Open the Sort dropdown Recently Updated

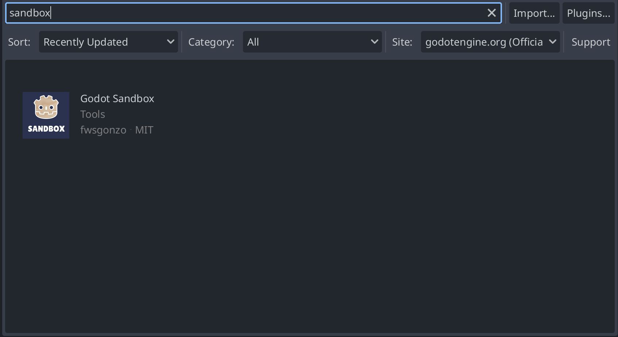click(x=108, y=42)
